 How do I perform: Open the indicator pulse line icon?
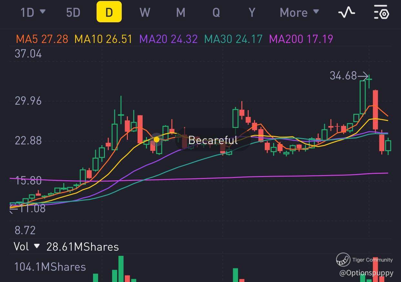[x=346, y=13]
